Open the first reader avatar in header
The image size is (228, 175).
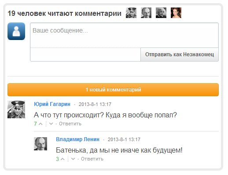pyautogui.click(x=131, y=13)
